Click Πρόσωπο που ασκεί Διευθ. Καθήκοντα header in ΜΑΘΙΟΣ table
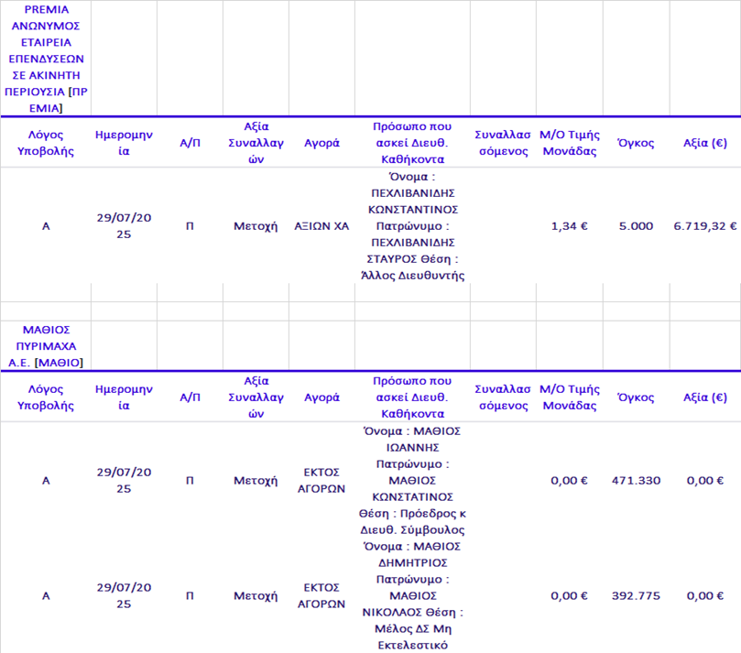Image resolution: width=741 pixels, height=653 pixels. [x=412, y=397]
